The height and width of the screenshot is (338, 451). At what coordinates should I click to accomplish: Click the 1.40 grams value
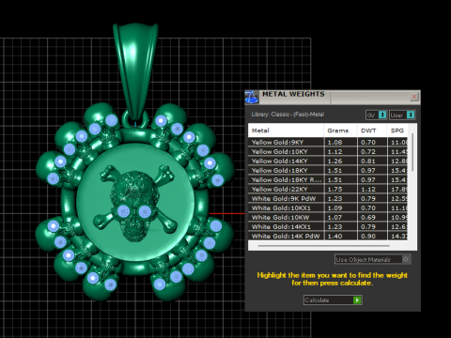(x=334, y=237)
